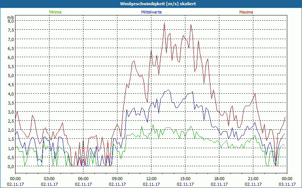This screenshot has width=302, height=188.
Task: Click the 1,0 y-axis value
Action: click(x=11, y=149)
